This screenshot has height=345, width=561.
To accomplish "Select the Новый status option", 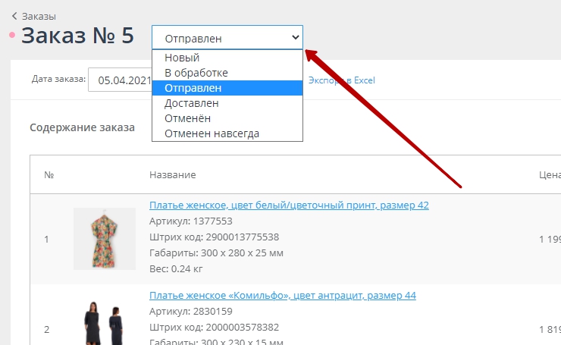I will coord(182,58).
